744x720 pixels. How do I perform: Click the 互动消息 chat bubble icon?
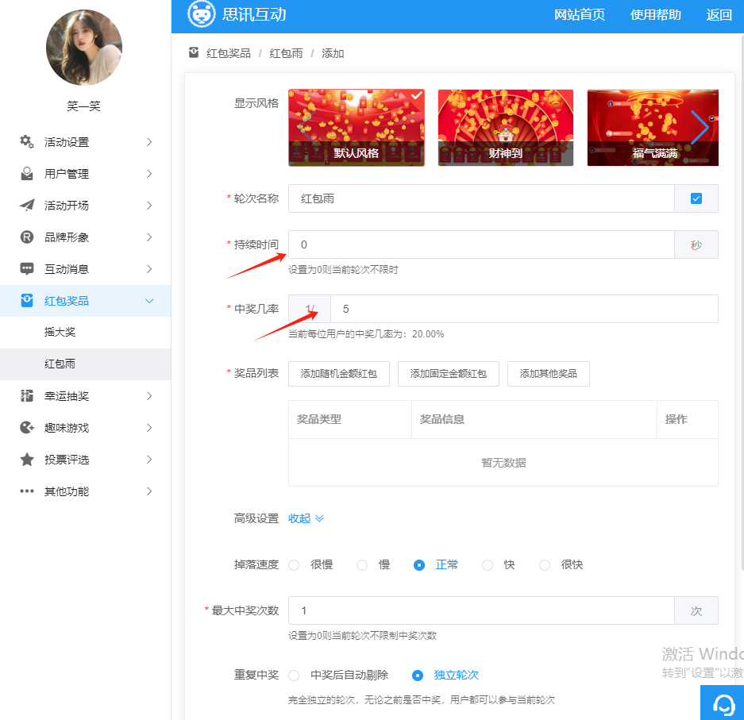pyautogui.click(x=26, y=268)
